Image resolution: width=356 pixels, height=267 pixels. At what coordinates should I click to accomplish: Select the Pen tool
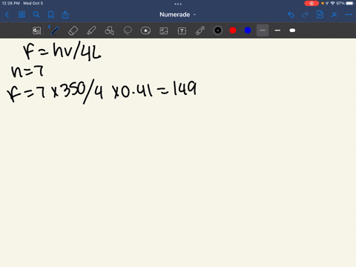pyautogui.click(x=55, y=30)
